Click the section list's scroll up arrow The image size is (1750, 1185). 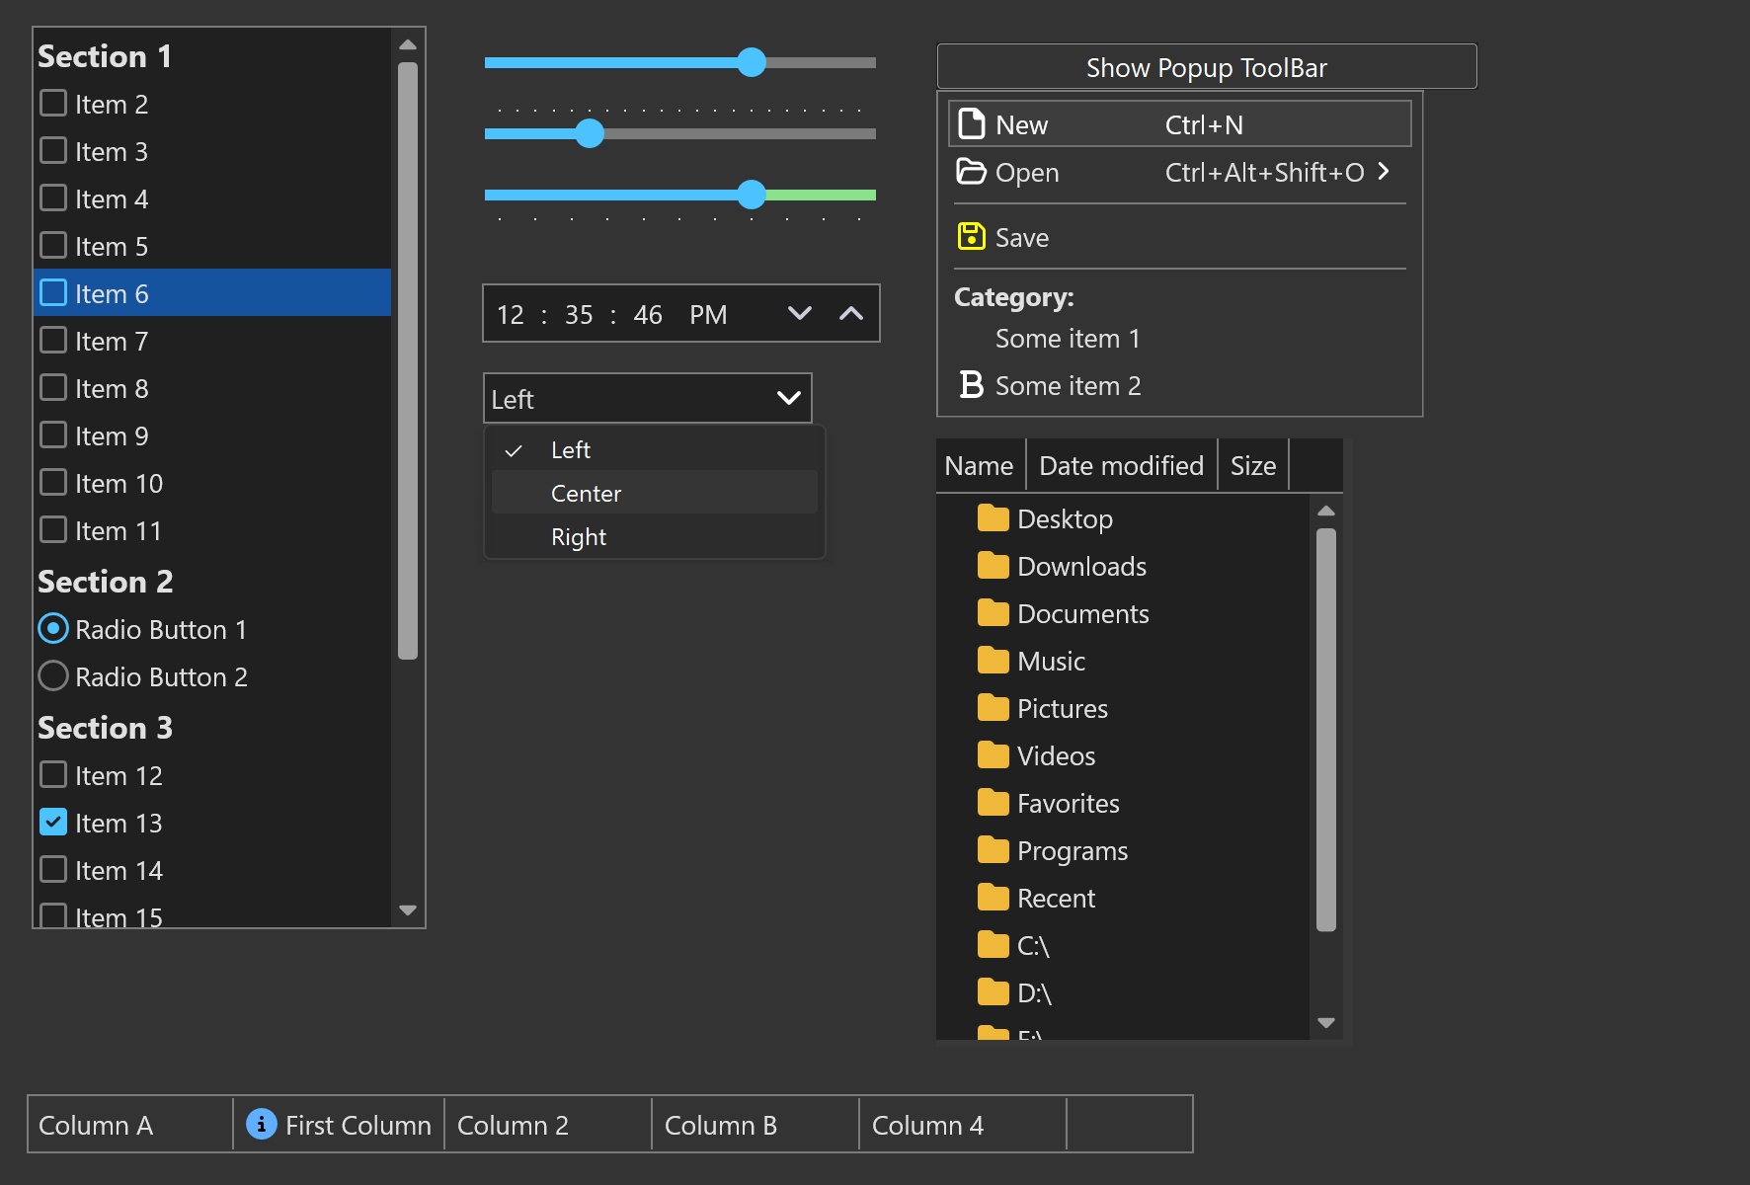pos(408,44)
